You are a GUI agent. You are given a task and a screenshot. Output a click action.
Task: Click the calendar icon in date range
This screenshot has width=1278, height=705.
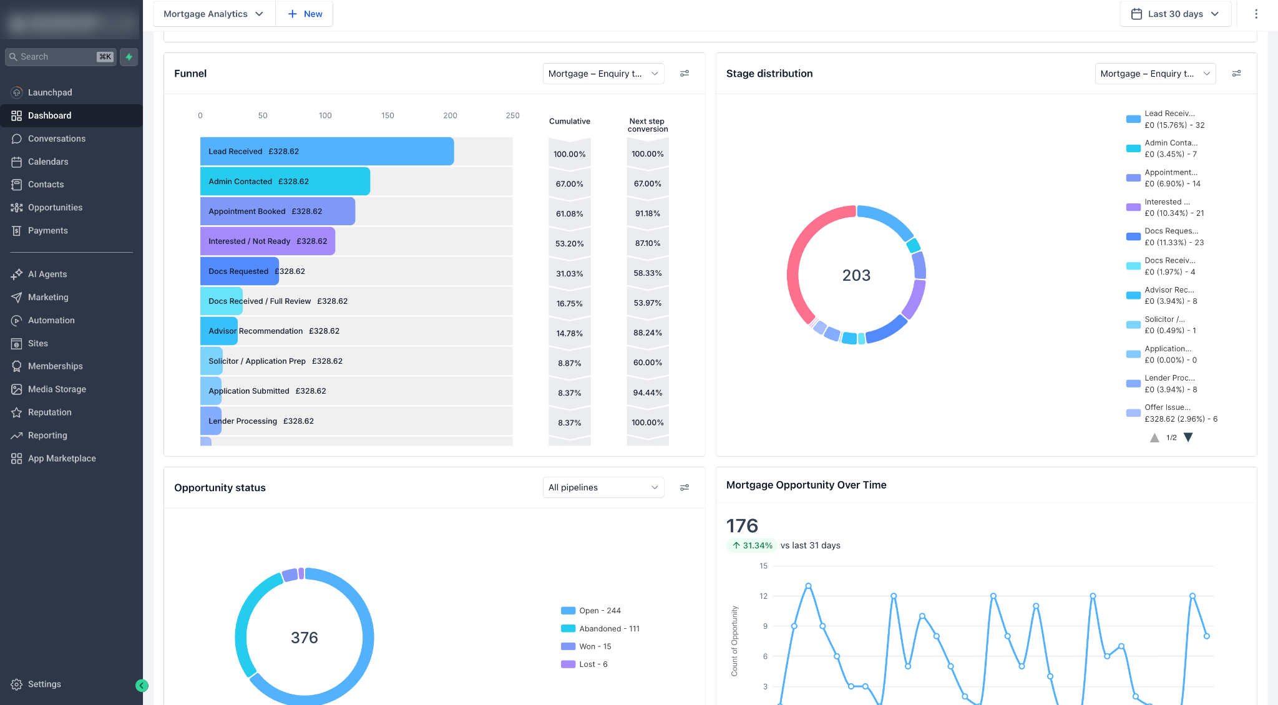[x=1137, y=14]
